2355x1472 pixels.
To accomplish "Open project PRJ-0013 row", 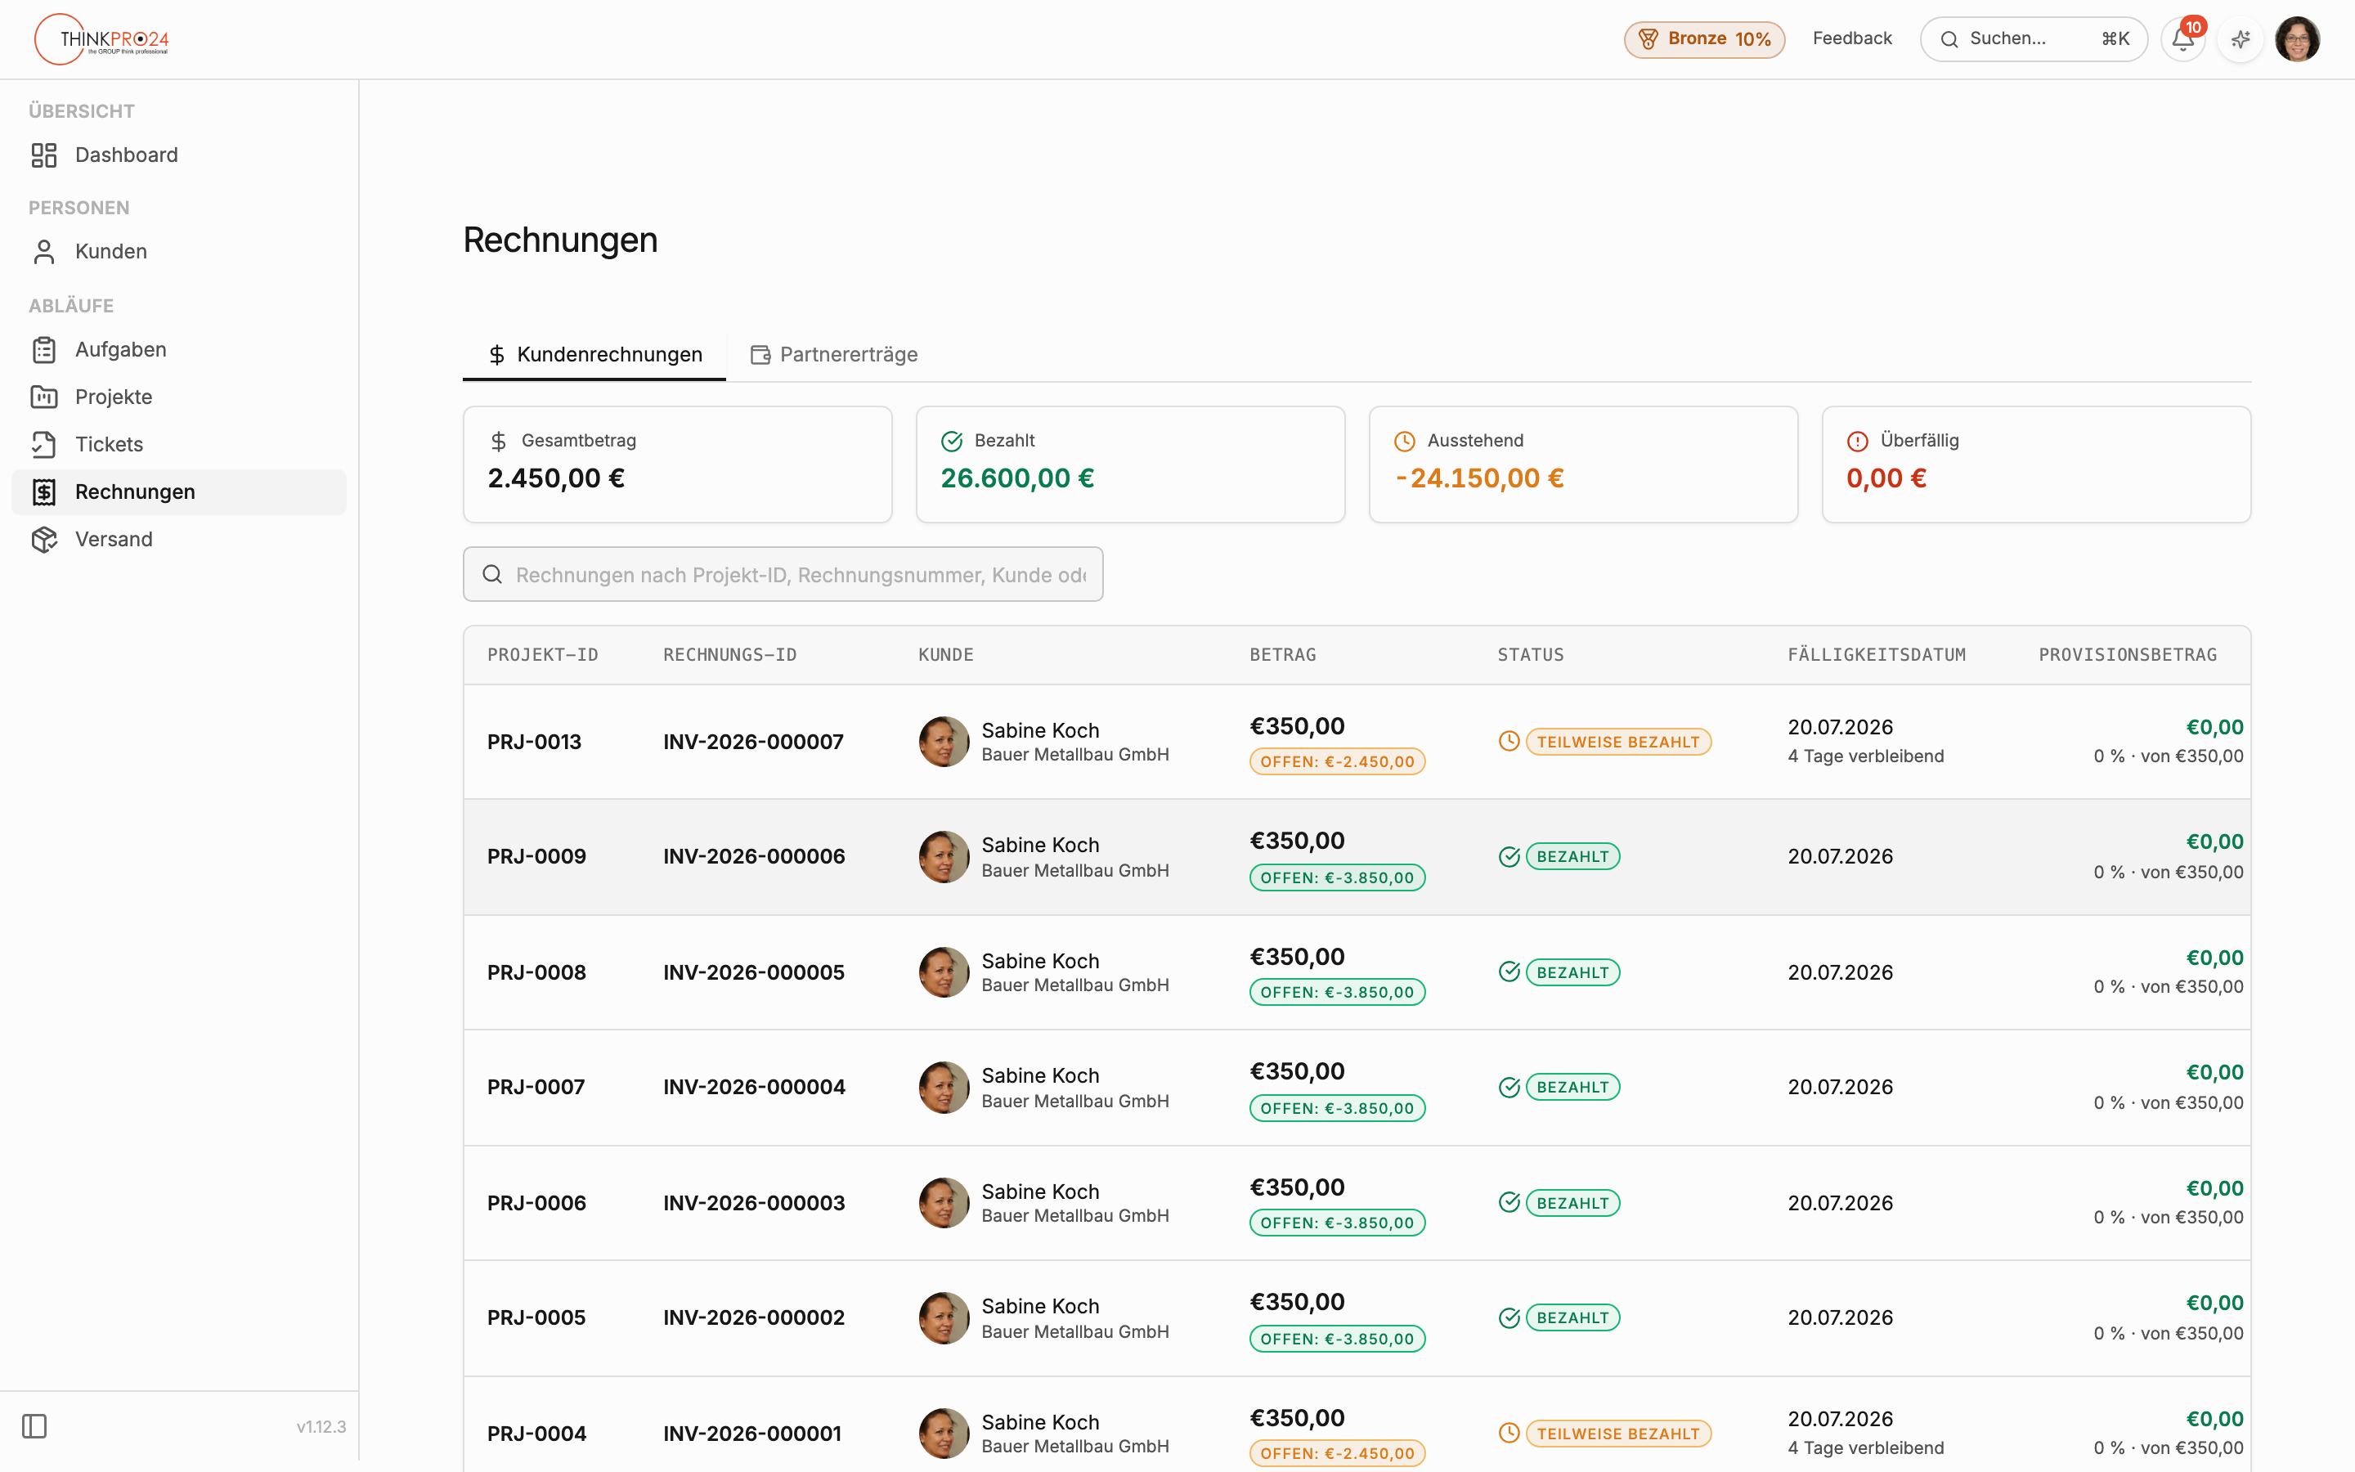I will click(x=1357, y=742).
